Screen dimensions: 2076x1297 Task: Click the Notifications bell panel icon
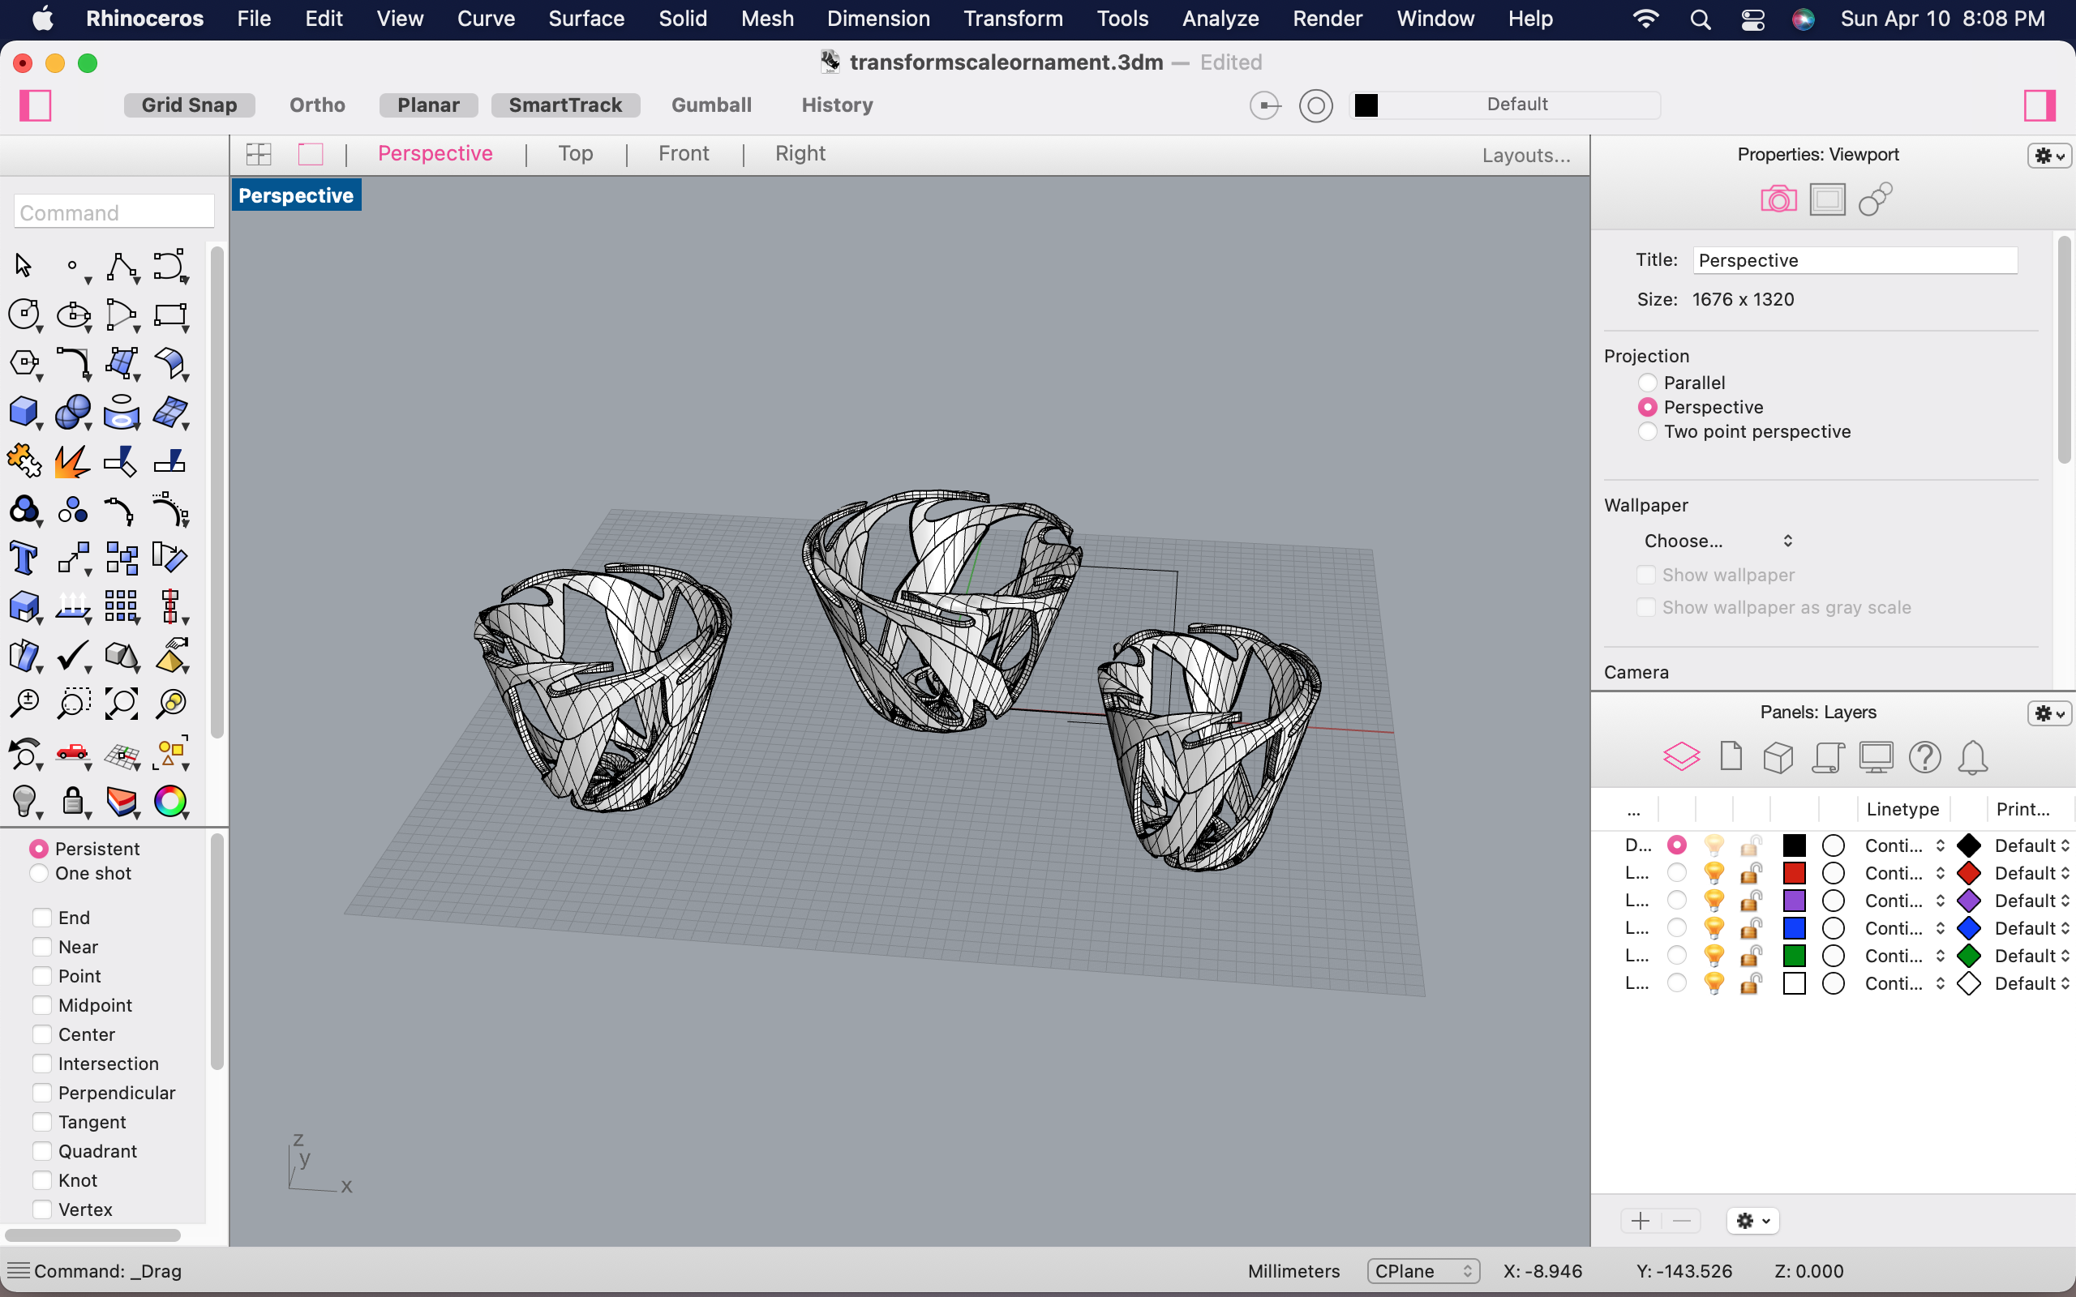(x=1972, y=757)
